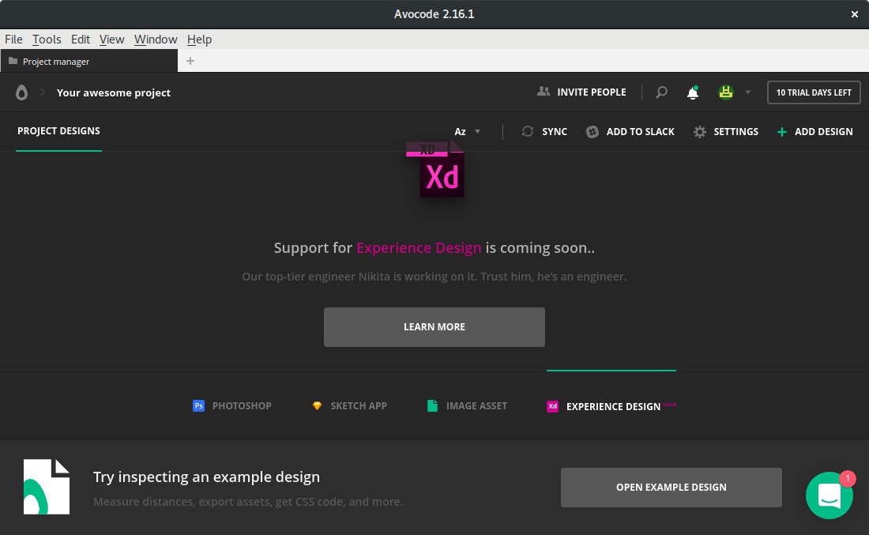The height and width of the screenshot is (535, 869).
Task: Click the Experience Design pink link text
Action: 419,248
